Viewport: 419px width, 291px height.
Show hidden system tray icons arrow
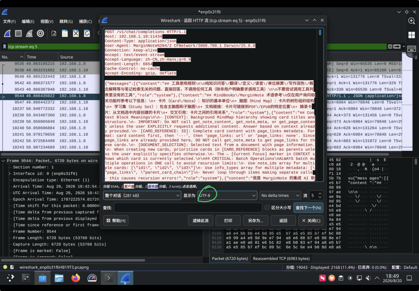[377, 278]
